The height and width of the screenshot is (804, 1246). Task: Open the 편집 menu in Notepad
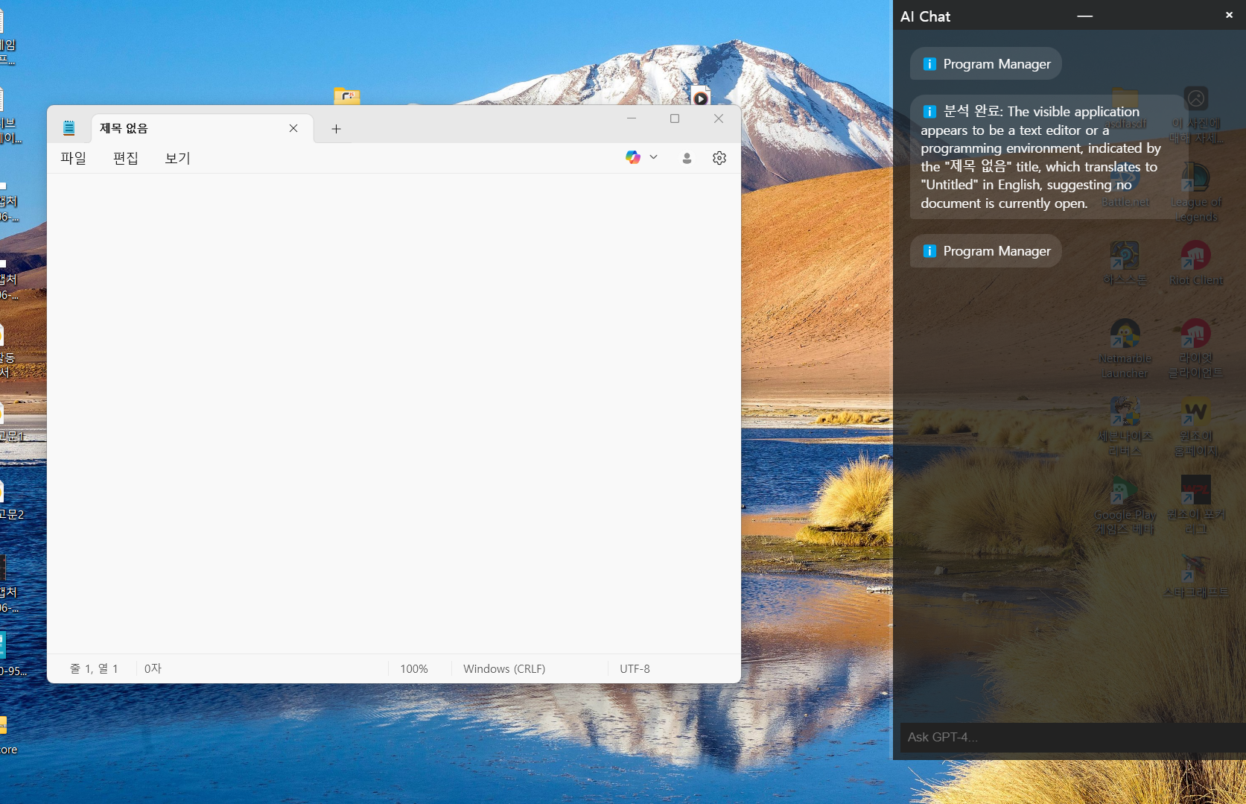[126, 158]
